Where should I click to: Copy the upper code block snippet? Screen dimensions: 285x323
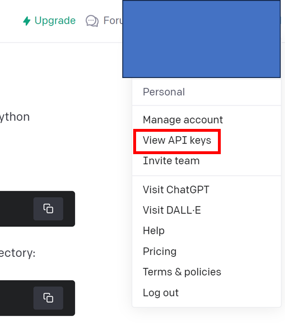(x=48, y=209)
